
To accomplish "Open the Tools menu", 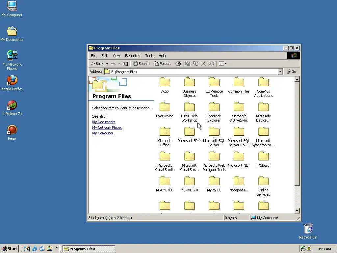I will click(x=149, y=56).
